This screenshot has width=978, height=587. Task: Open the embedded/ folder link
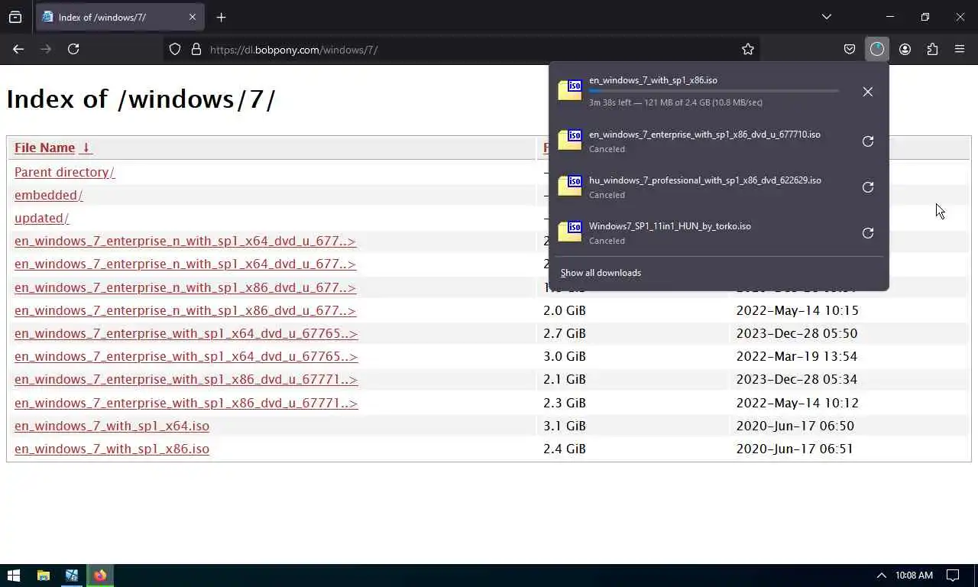[48, 195]
